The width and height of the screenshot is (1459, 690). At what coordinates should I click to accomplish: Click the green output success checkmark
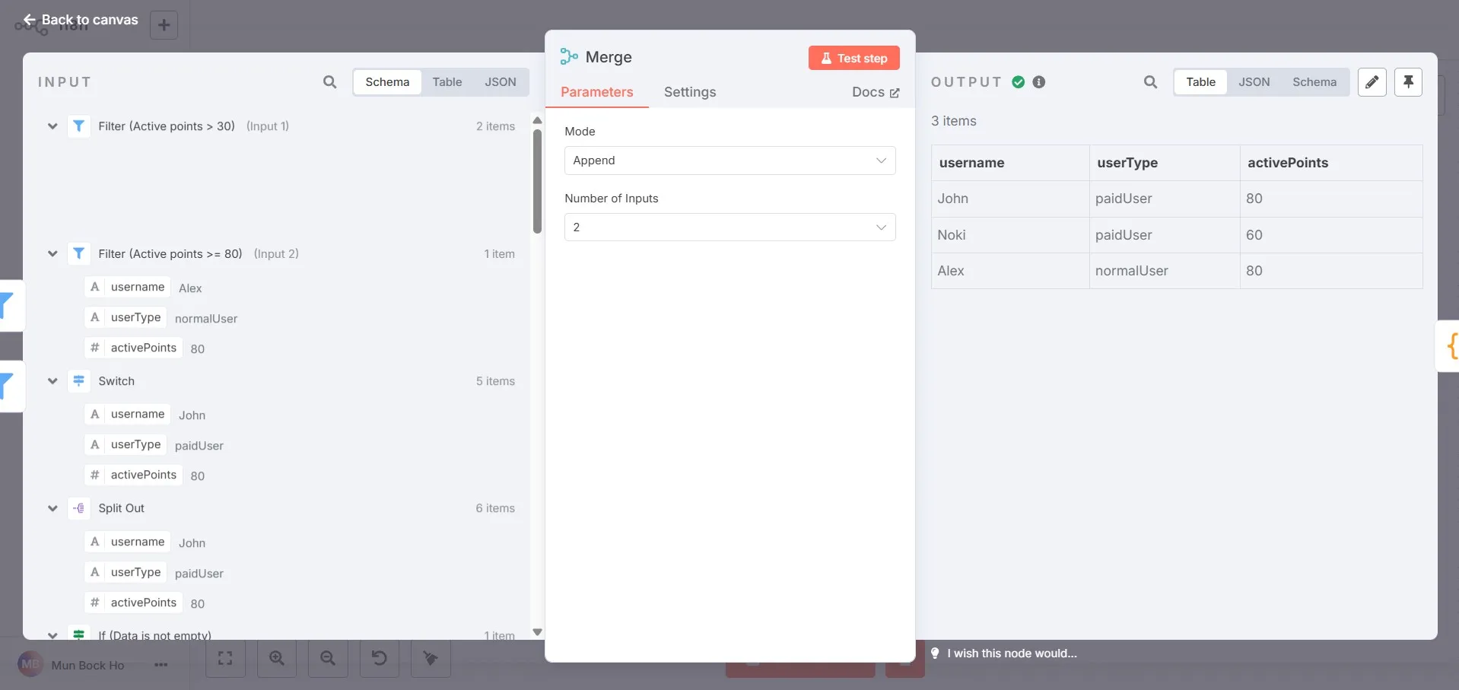coord(1018,82)
